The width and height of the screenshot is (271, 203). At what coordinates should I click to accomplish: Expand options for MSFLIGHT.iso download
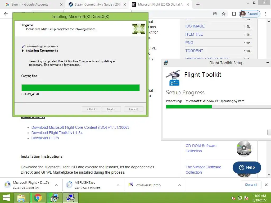point(118,185)
